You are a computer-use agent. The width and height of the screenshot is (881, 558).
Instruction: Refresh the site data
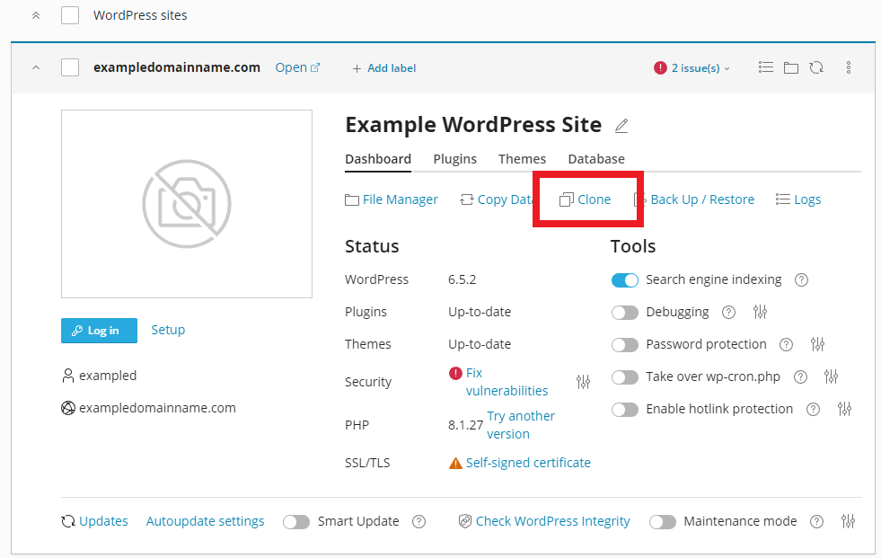[816, 66]
